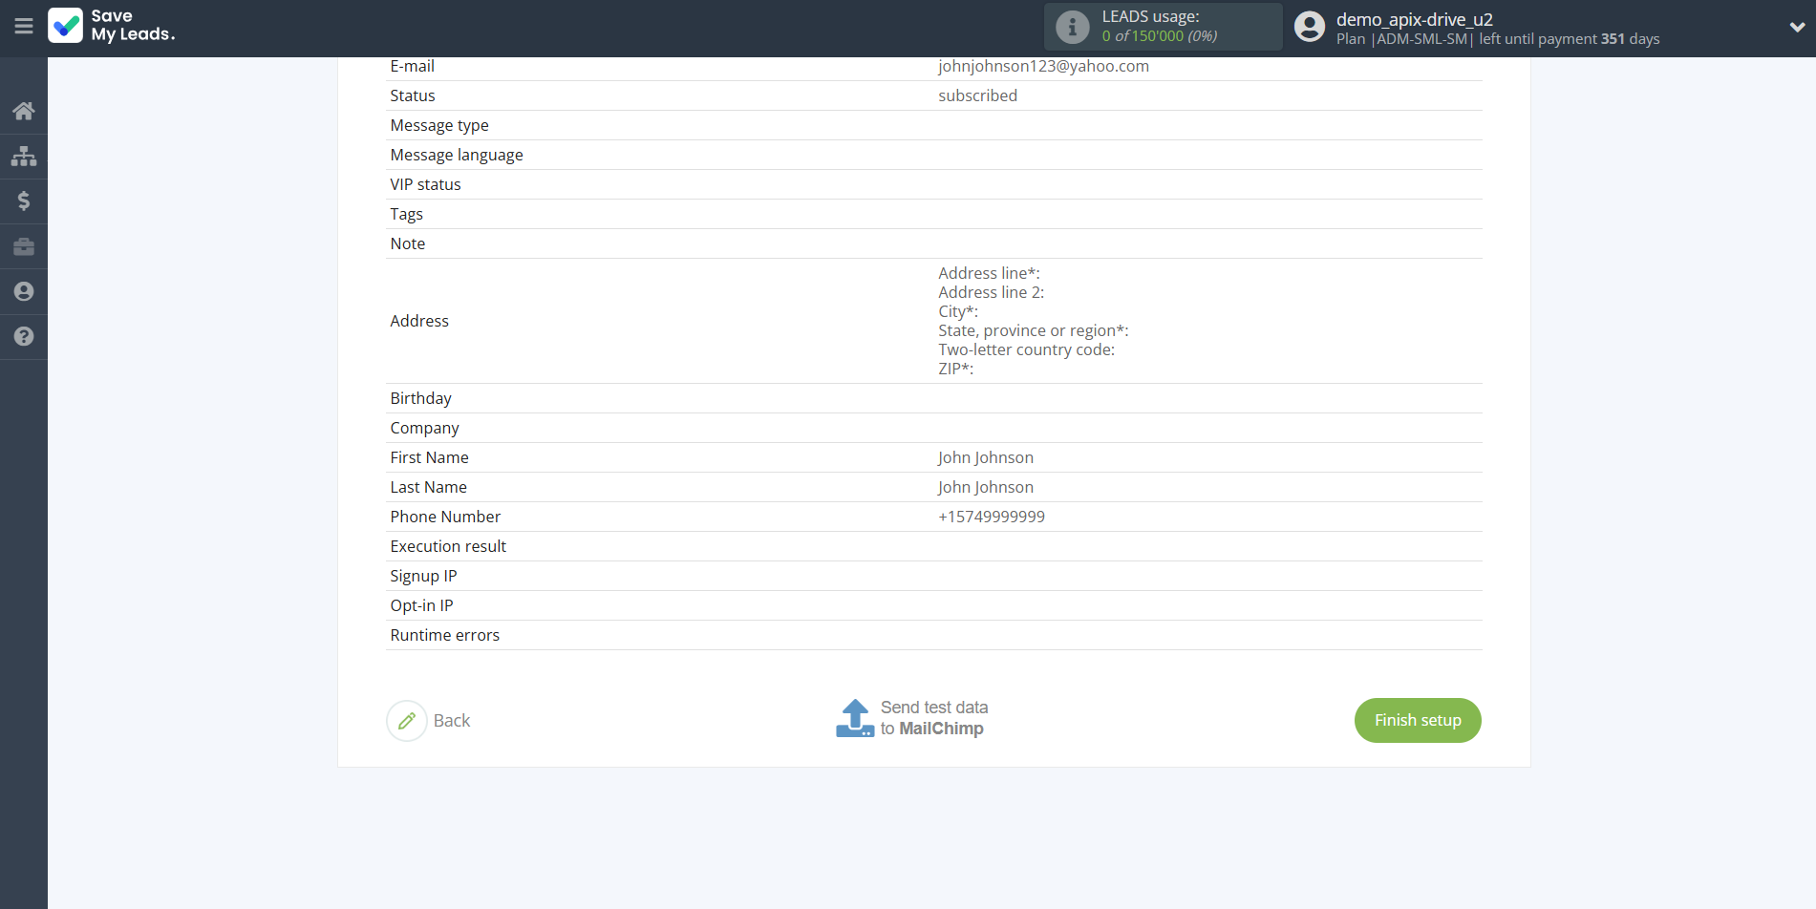Click the LEADS usage counter text
Screen dimensions: 1816x909
click(1159, 36)
